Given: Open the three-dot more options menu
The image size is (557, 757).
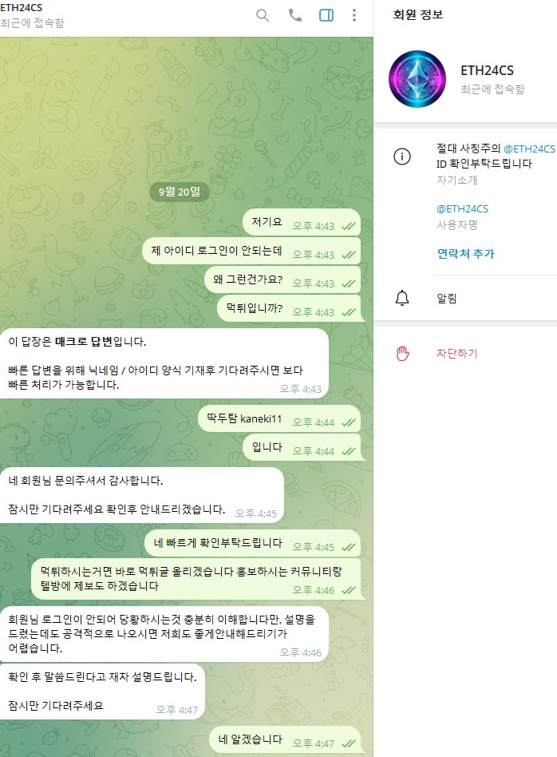Looking at the screenshot, I should click(x=354, y=15).
